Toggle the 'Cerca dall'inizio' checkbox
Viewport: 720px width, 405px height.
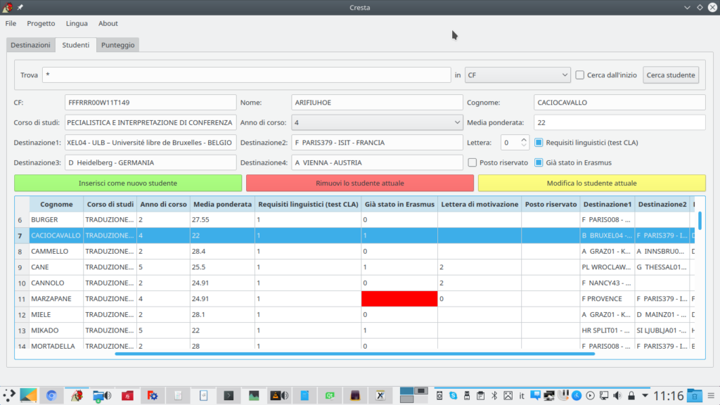click(x=580, y=75)
